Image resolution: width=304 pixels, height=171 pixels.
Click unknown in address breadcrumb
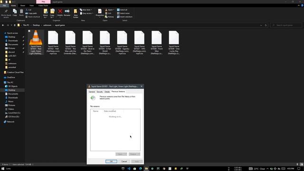(47, 25)
